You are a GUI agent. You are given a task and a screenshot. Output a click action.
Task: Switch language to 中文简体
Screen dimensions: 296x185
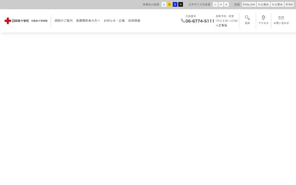tap(263, 5)
